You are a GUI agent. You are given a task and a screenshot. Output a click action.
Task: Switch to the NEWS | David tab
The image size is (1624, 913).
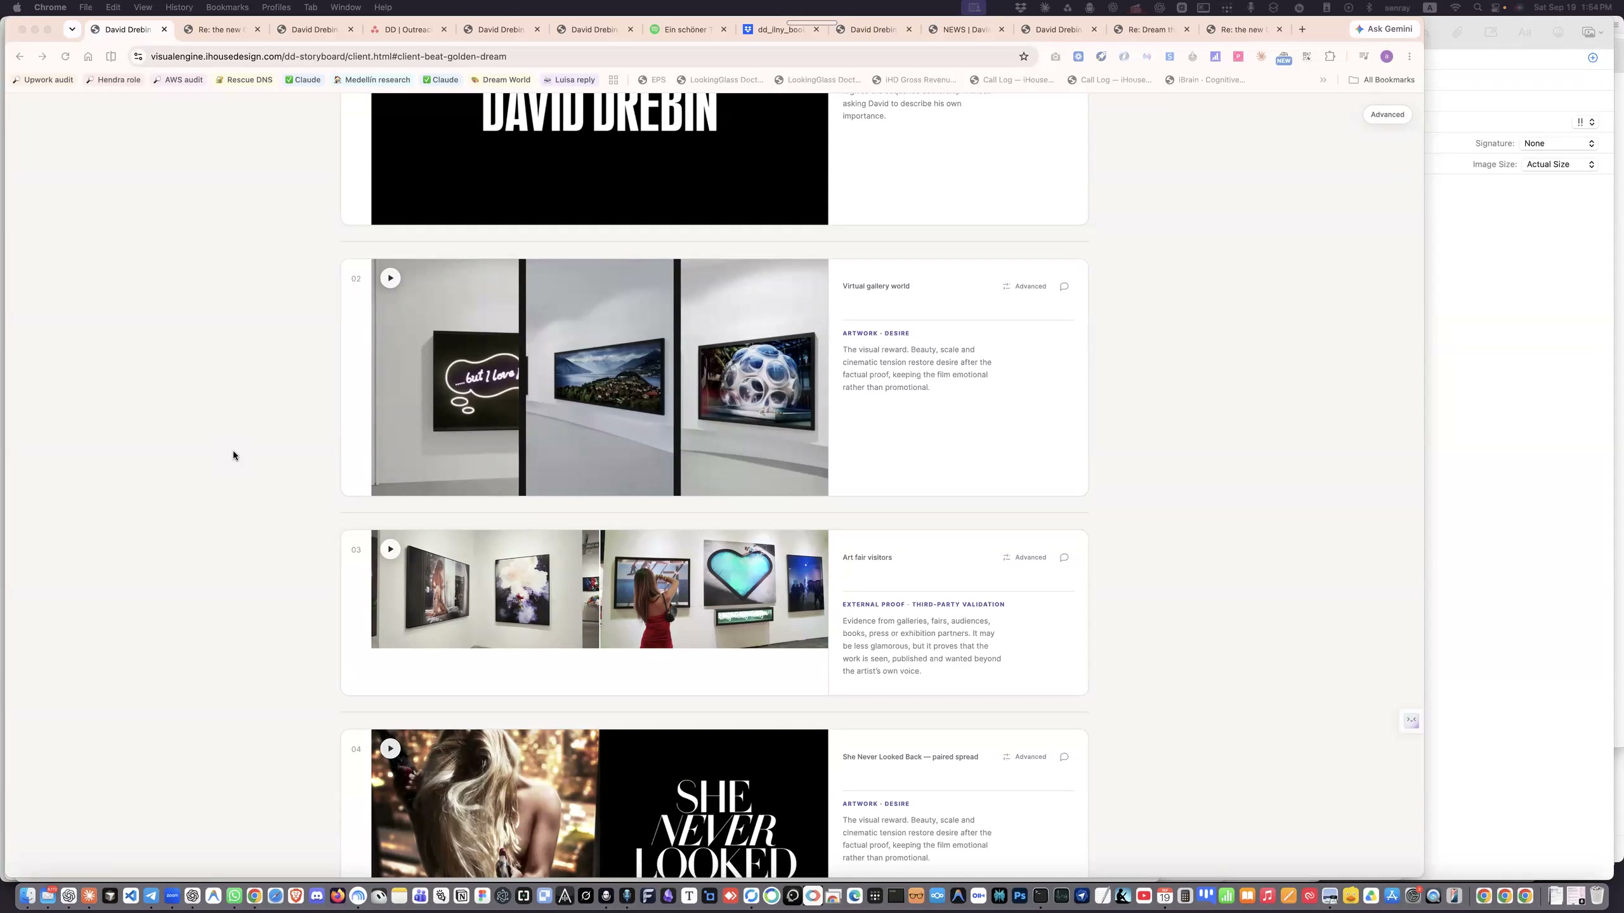click(966, 29)
